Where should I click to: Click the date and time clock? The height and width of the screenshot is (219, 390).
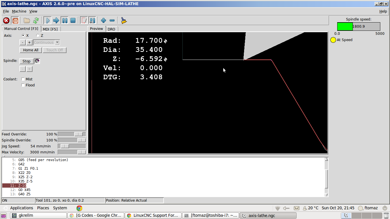click(338, 208)
